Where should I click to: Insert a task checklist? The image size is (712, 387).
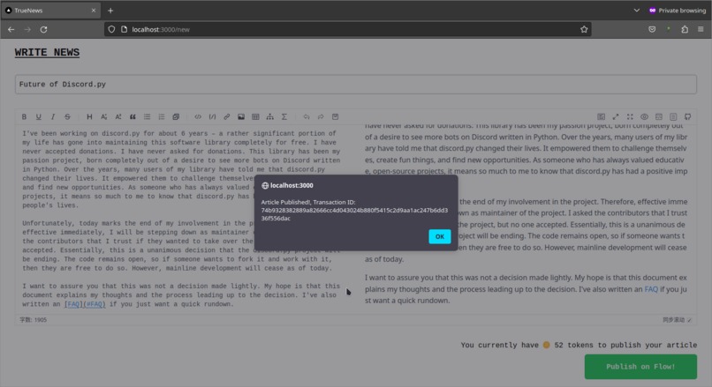(176, 117)
